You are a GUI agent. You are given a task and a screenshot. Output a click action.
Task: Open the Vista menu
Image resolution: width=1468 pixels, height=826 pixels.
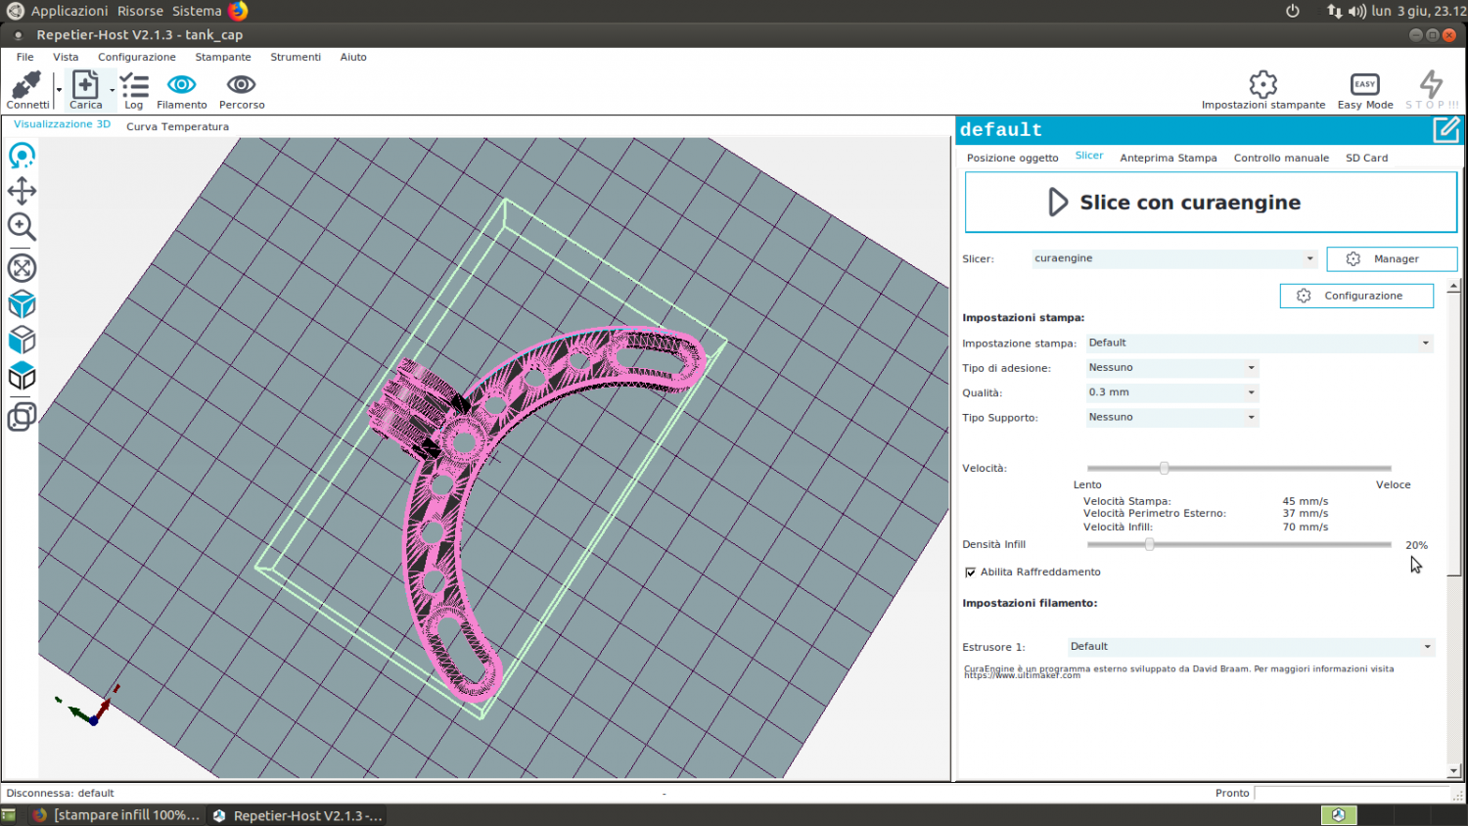pos(66,57)
